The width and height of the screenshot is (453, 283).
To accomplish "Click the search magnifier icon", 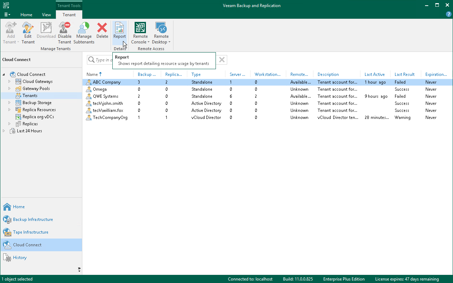I will [x=91, y=60].
